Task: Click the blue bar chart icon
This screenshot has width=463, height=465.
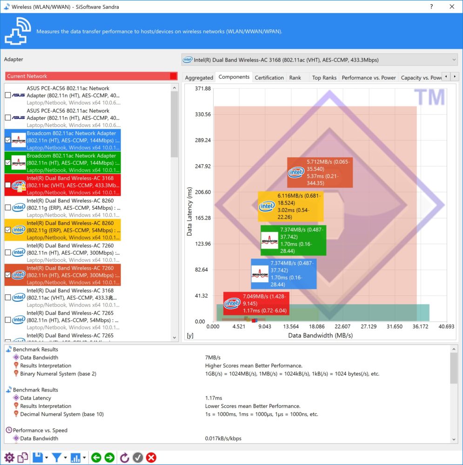Action: (75, 458)
